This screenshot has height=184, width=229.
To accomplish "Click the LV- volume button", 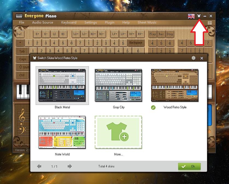I will pyautogui.click(x=123, y=34).
